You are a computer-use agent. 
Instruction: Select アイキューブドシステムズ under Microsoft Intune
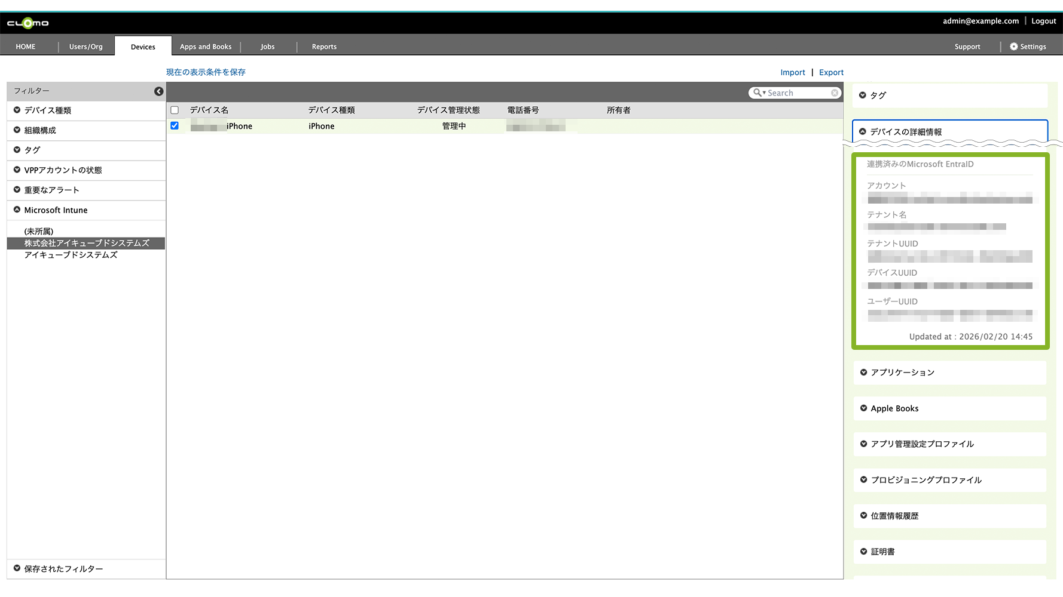tap(71, 255)
